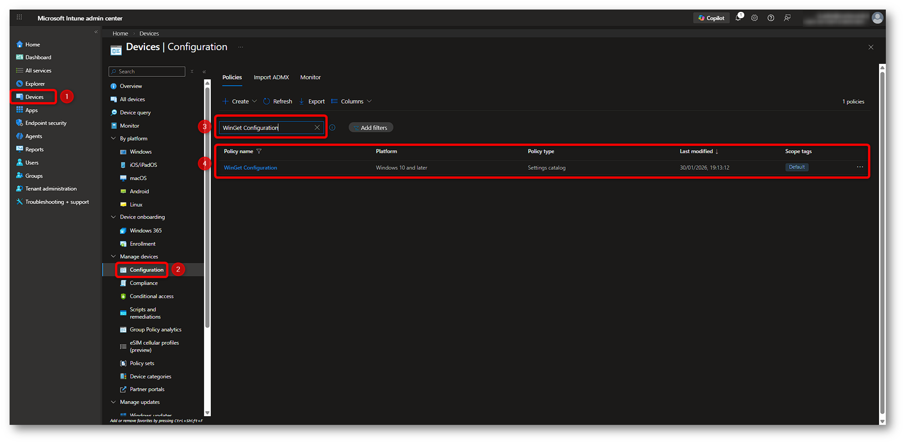
Task: Open the Create dropdown
Action: pos(240,101)
